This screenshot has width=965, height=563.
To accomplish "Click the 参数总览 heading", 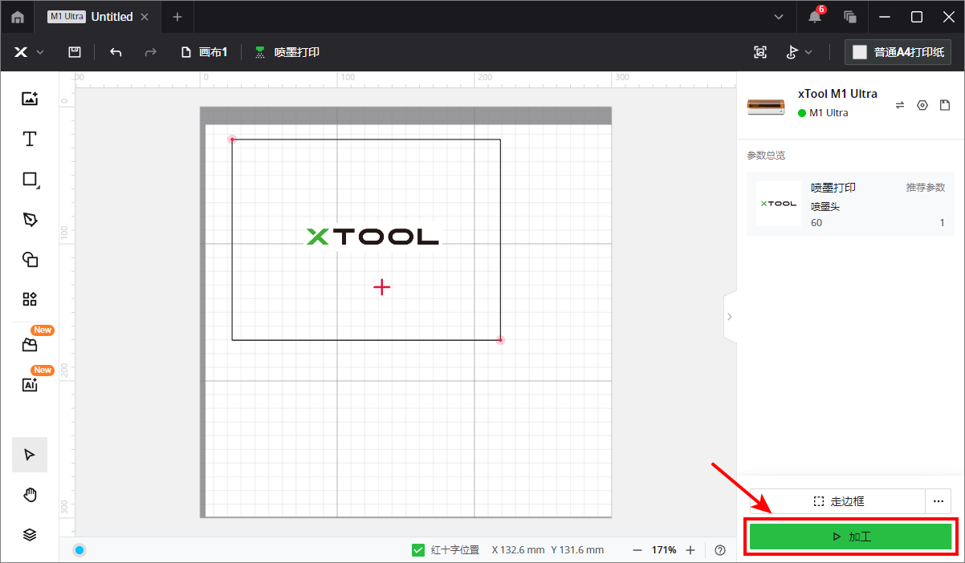I will 766,155.
